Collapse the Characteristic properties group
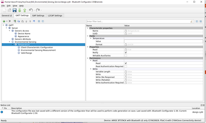This screenshot has width=206, height=123. [x=88, y=28]
